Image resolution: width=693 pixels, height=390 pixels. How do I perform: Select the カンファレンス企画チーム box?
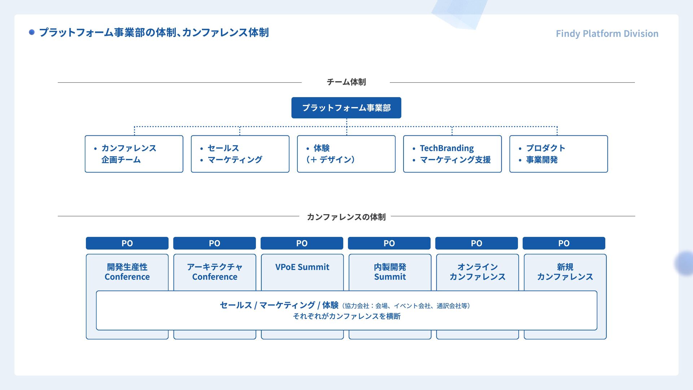(134, 154)
